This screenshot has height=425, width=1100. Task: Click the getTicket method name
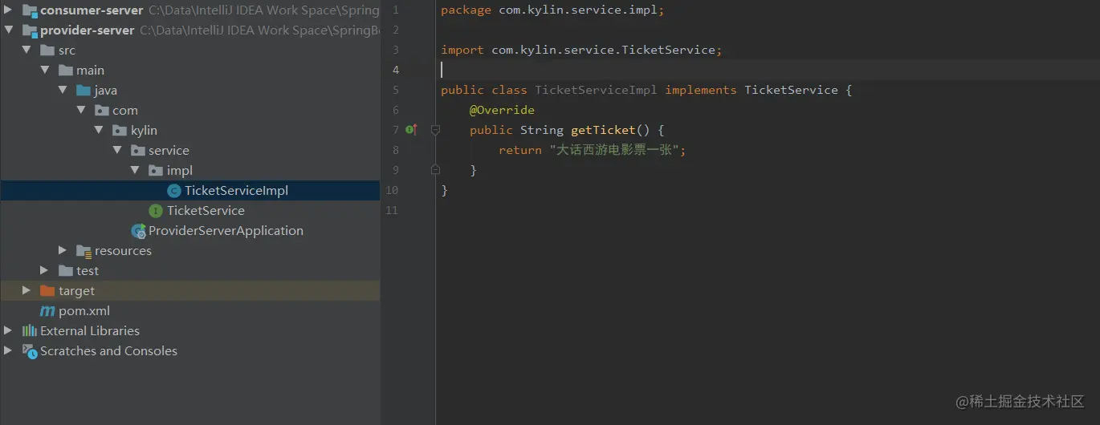tap(603, 130)
